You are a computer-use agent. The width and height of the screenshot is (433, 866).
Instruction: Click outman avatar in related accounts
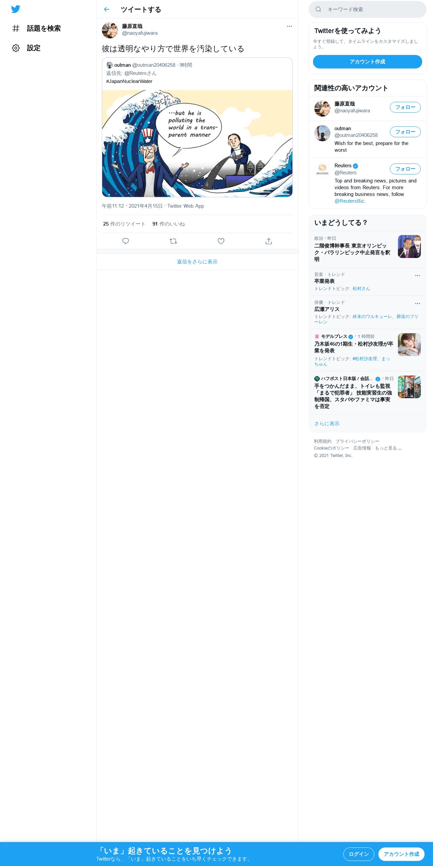[x=322, y=133]
